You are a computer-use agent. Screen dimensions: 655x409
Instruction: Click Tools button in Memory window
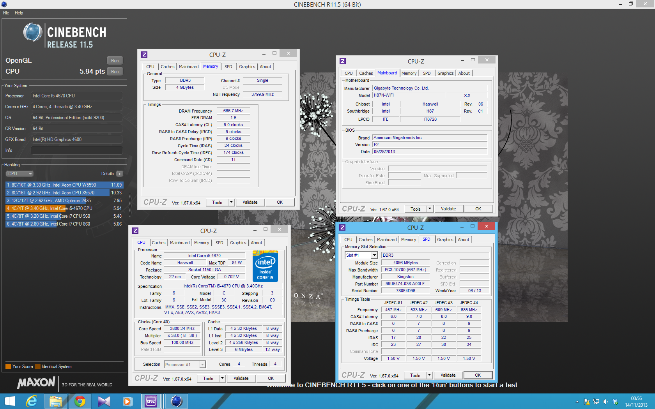coord(217,202)
